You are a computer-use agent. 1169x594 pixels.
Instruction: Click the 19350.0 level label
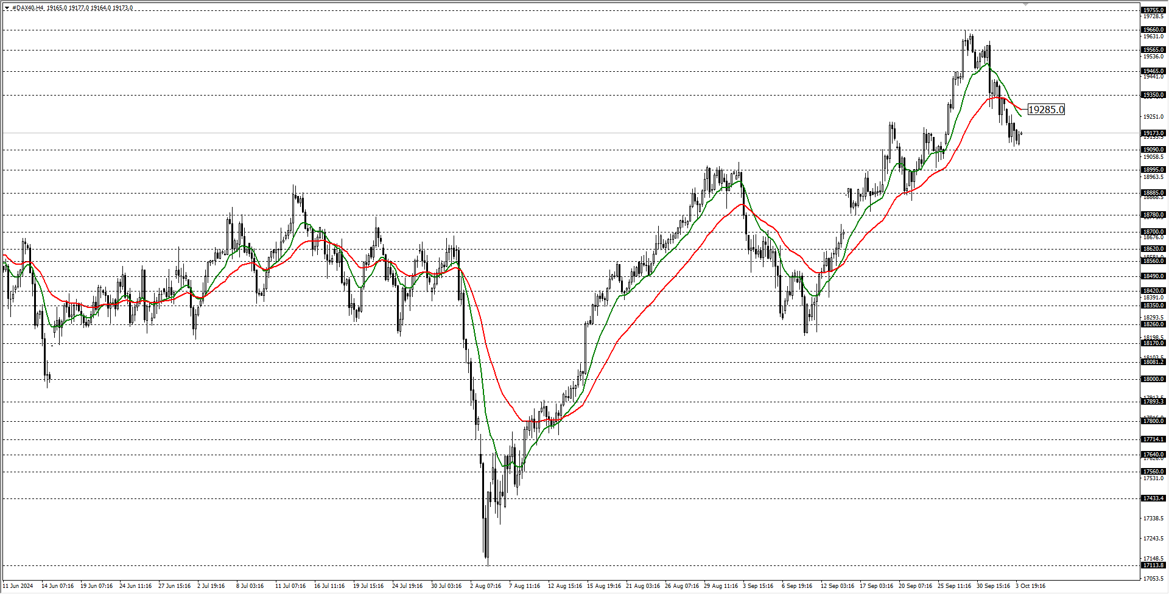(x=1153, y=95)
